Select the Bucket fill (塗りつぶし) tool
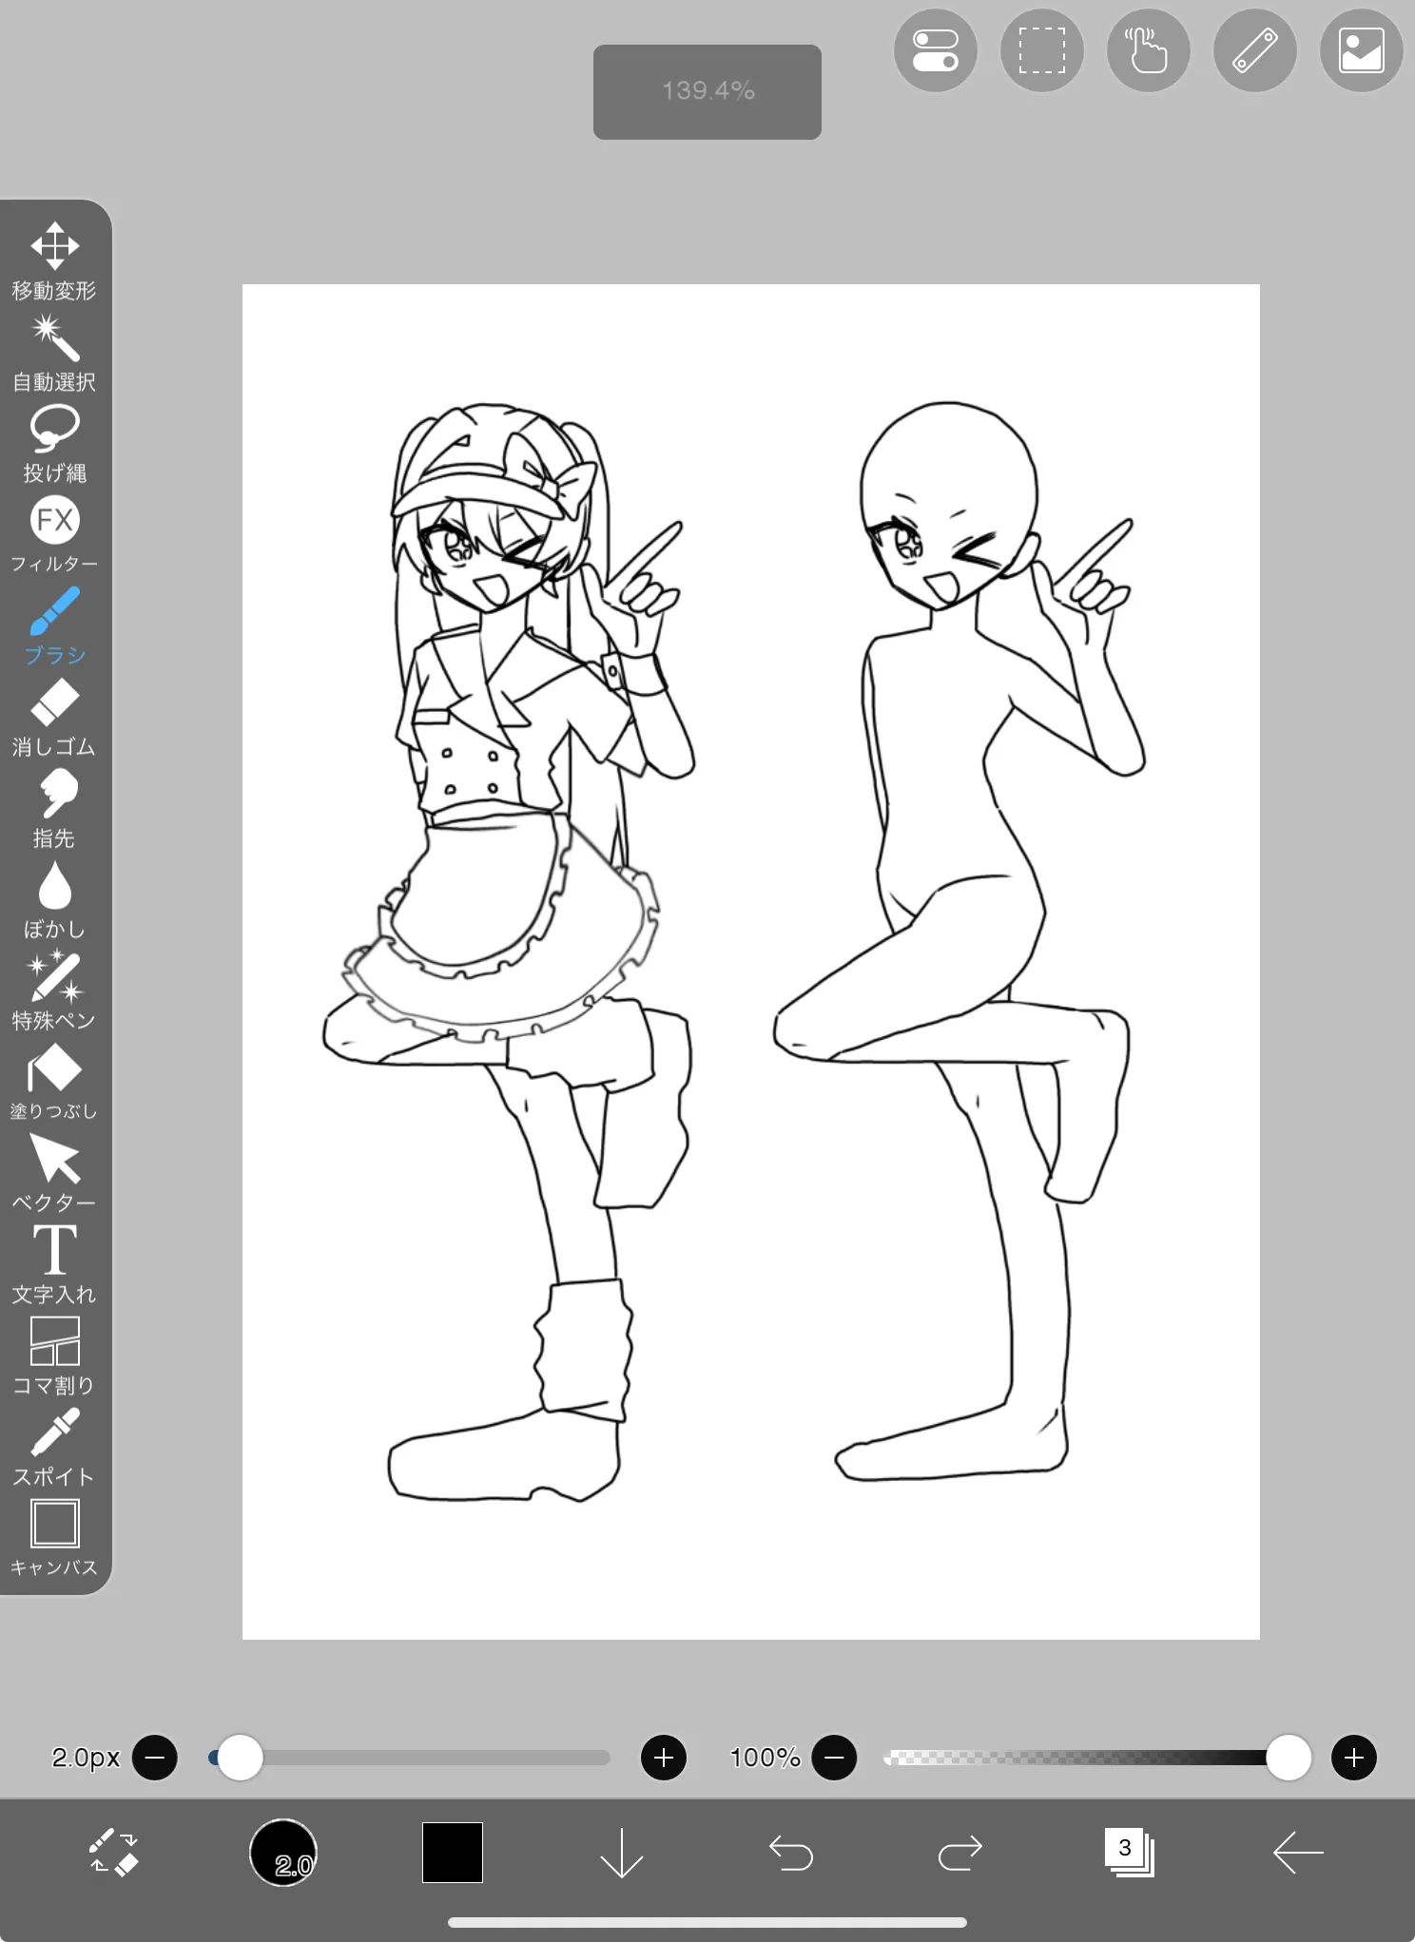The image size is (1415, 1942). [x=54, y=1083]
